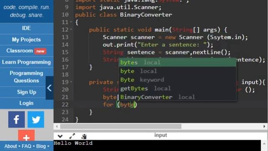Click 'BinaryConverter' class name on line 10

point(146,15)
